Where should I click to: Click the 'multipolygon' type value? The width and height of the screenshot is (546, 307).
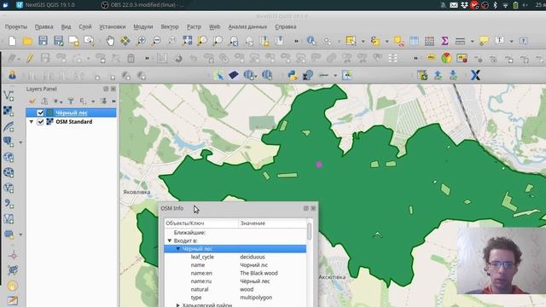256,298
